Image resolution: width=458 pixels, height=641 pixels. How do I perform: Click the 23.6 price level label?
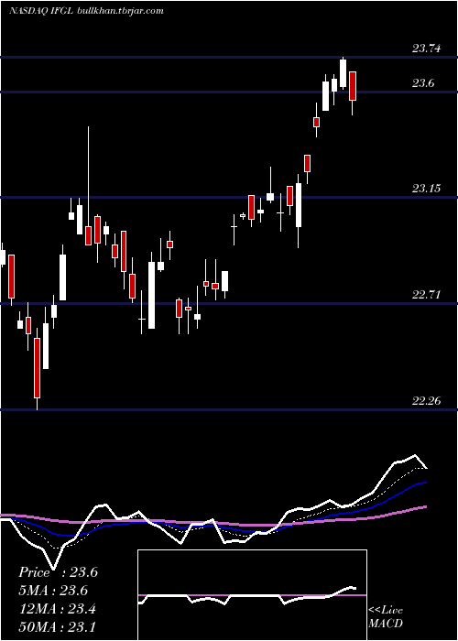(x=422, y=83)
